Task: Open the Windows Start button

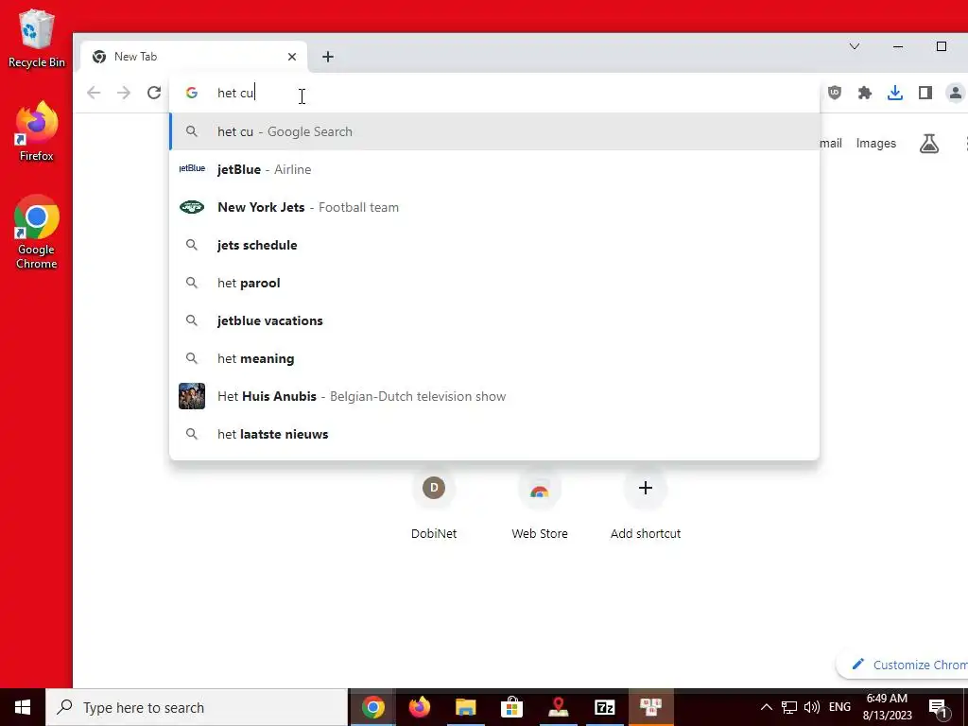Action: tap(23, 707)
